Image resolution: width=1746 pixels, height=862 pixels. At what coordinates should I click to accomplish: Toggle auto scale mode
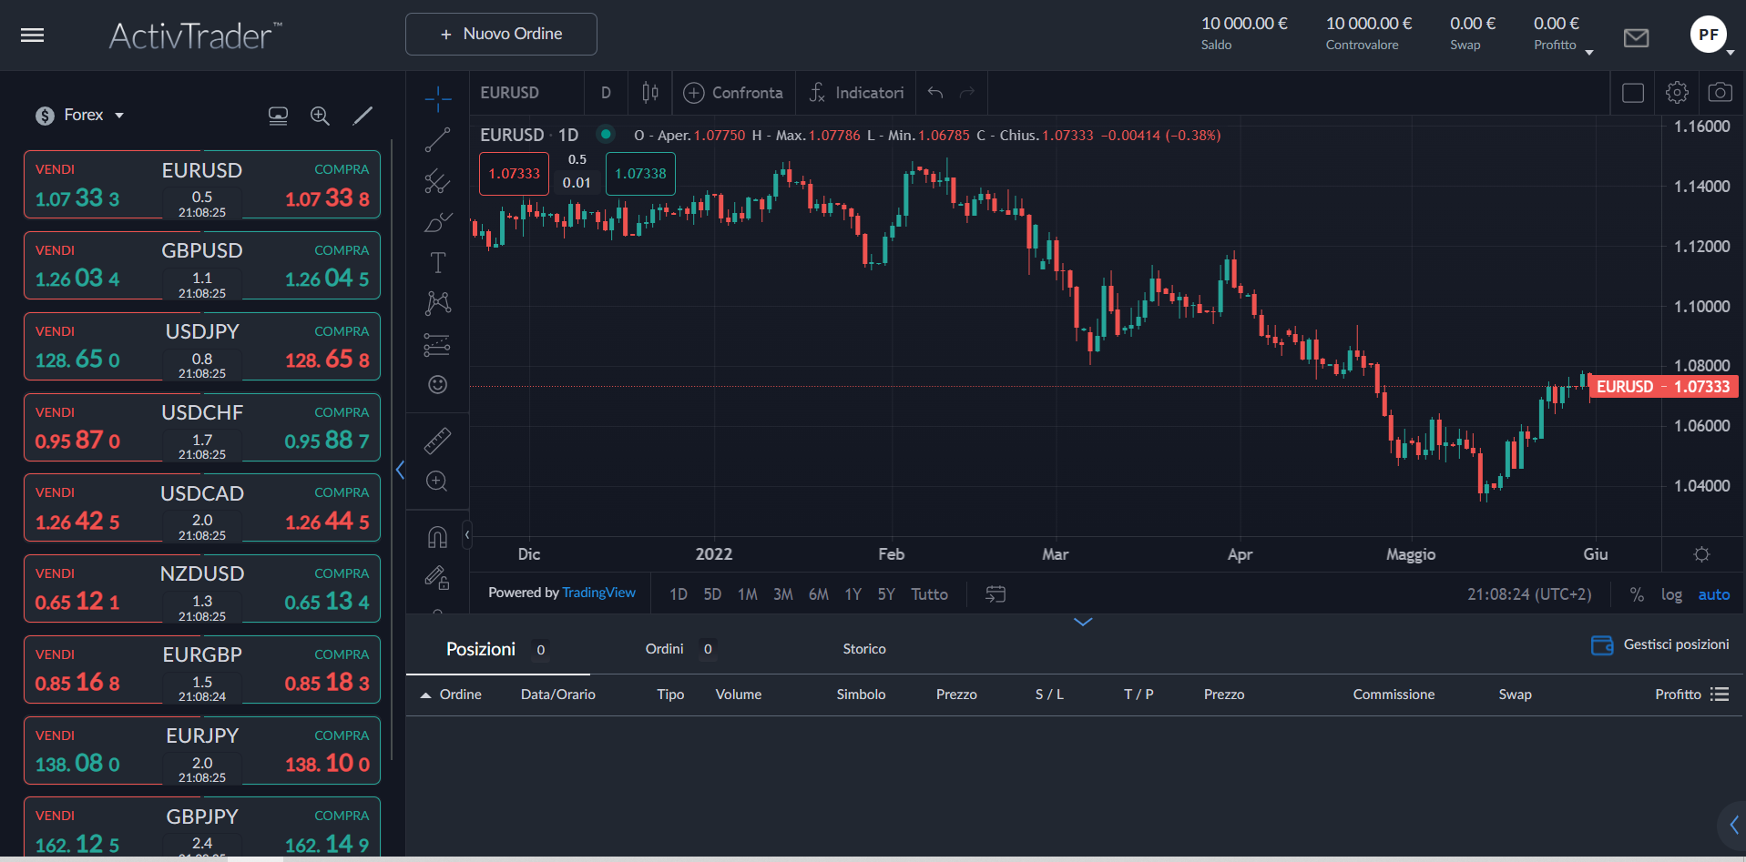(x=1713, y=594)
